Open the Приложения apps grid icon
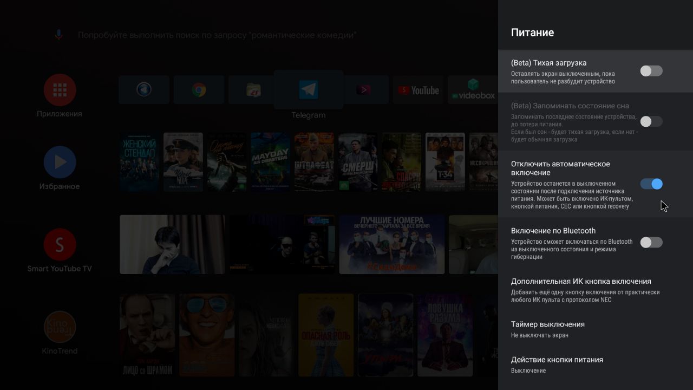Viewport: 693px width, 390px height. pos(60,90)
